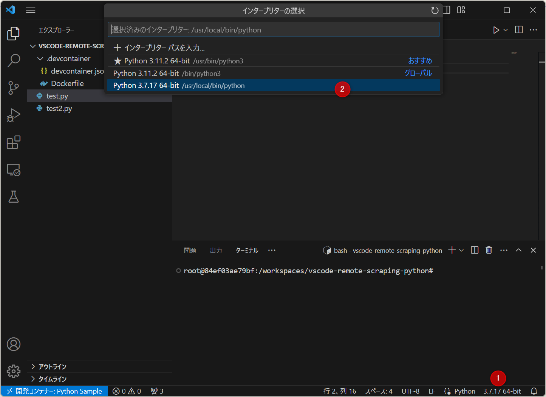Expand the アウトライン outline section
This screenshot has height=397, width=546.
[x=100, y=367]
